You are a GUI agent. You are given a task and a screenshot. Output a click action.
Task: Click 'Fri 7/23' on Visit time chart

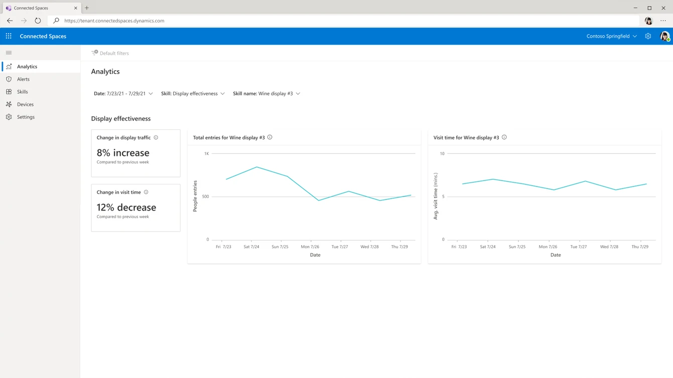point(459,247)
